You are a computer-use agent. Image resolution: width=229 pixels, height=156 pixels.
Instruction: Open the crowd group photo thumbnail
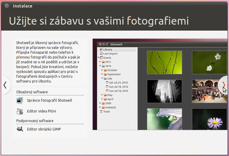[x=209, y=91]
